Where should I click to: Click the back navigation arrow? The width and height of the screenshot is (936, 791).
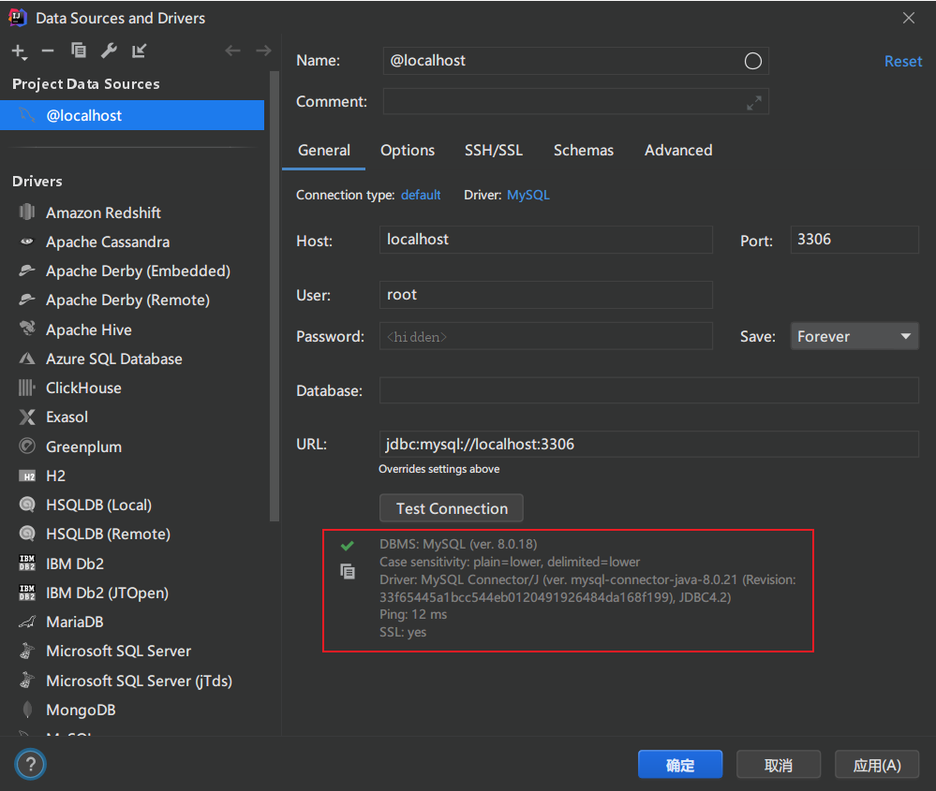coord(232,51)
